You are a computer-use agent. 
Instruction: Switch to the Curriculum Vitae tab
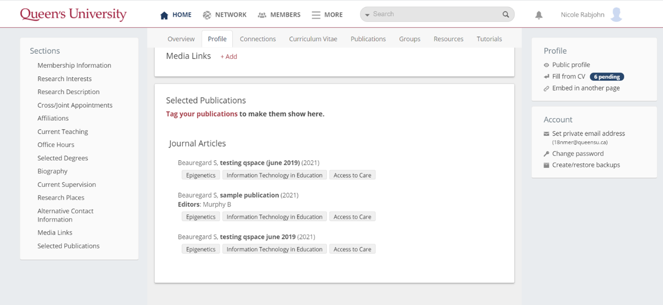[x=313, y=39]
